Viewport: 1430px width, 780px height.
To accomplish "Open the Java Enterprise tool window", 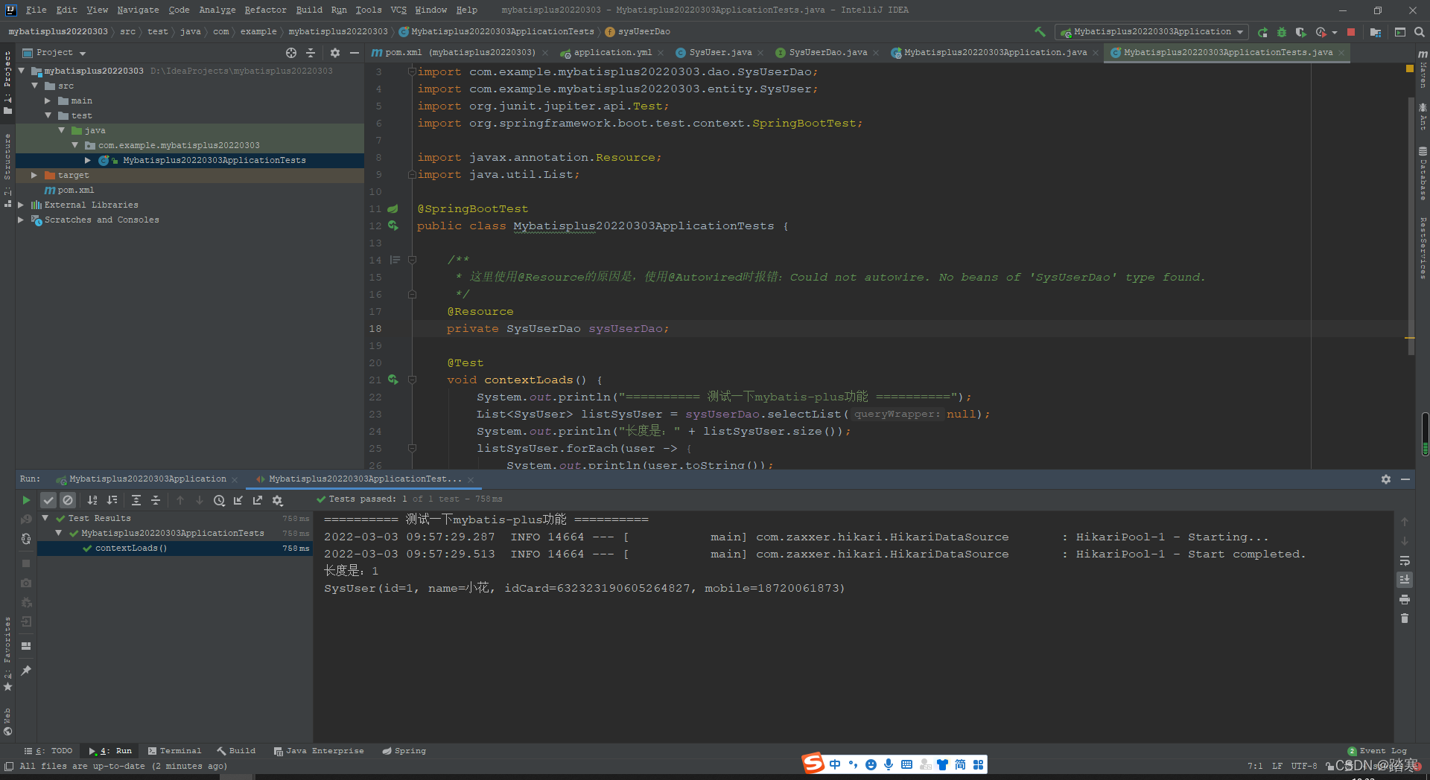I will coord(319,751).
